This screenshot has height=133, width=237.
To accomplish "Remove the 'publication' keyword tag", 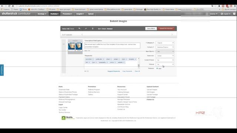I will 104,59.
